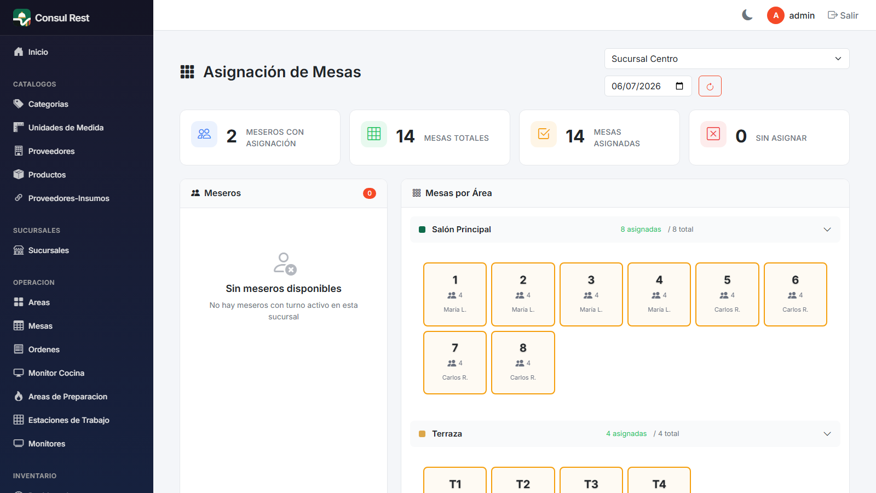Click the Mesas table icon
This screenshot has height=493, width=876.
[19, 326]
